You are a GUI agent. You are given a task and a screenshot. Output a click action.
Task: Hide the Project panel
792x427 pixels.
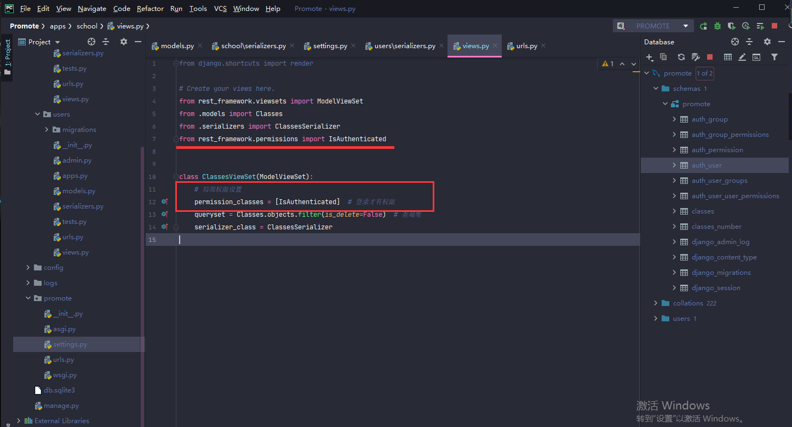click(x=138, y=42)
